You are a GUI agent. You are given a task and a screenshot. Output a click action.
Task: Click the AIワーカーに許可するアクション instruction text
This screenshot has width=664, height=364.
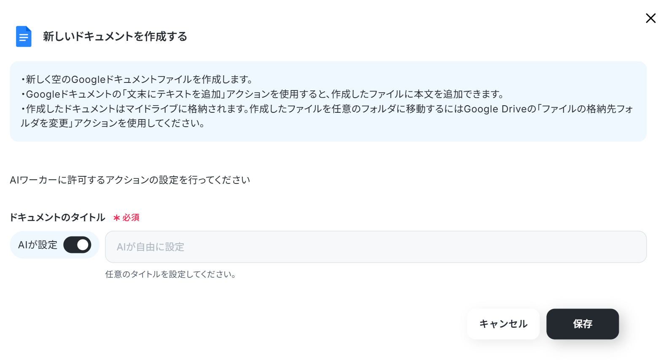click(130, 180)
